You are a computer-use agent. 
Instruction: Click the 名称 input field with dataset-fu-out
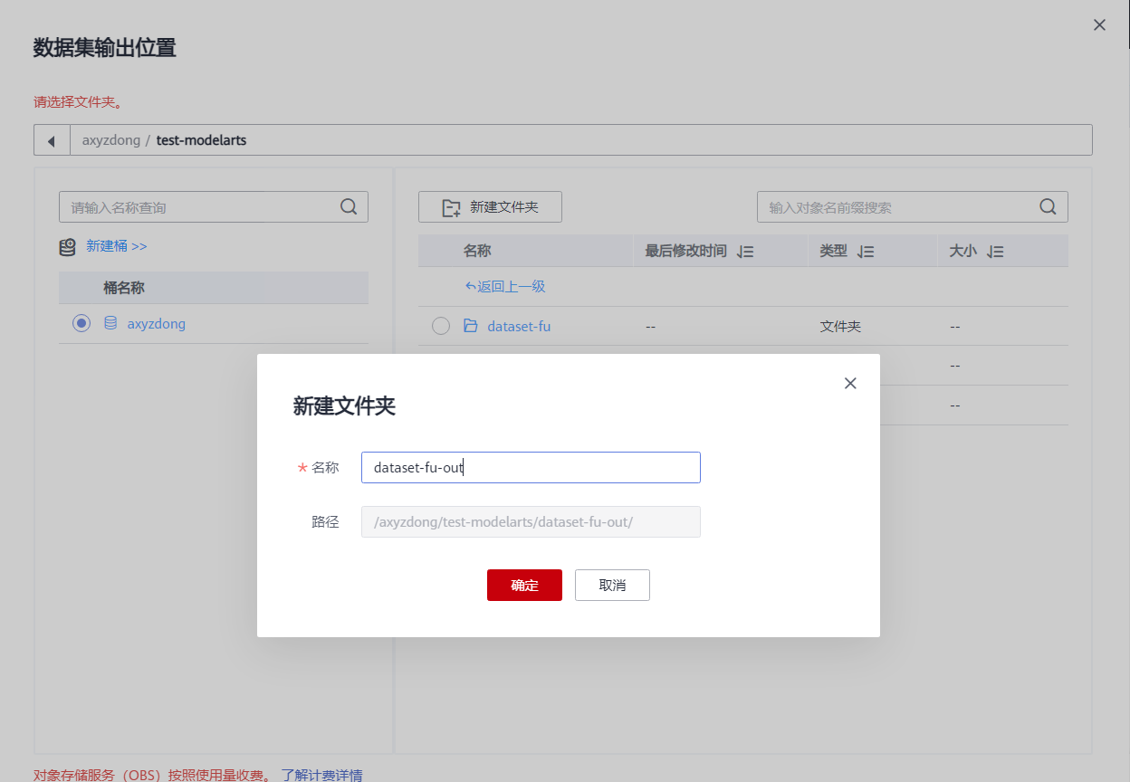pyautogui.click(x=531, y=468)
